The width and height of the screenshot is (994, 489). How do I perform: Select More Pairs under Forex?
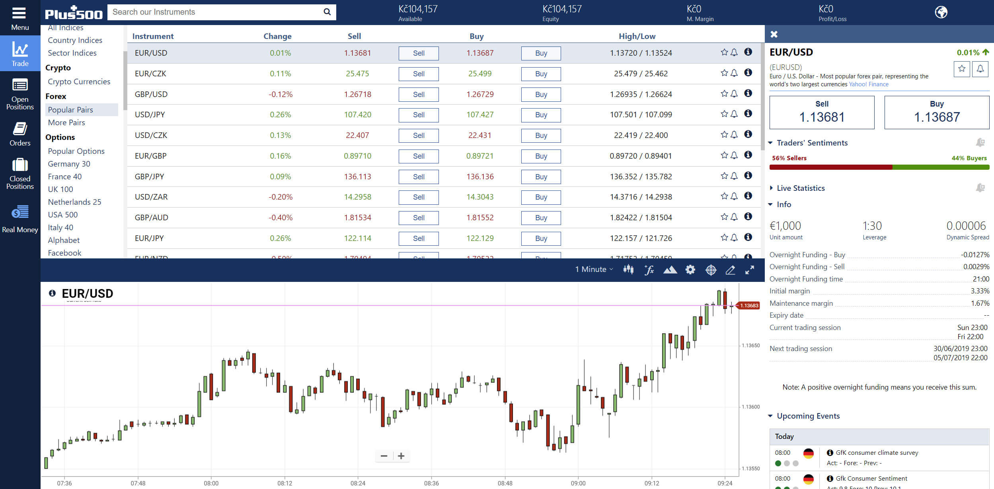coord(66,122)
